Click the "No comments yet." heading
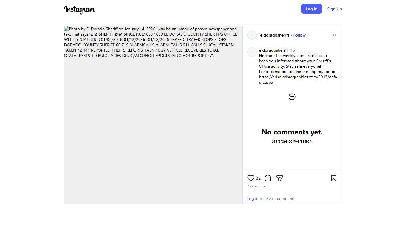Image resolution: width=406 pixels, height=228 pixels. [292, 132]
